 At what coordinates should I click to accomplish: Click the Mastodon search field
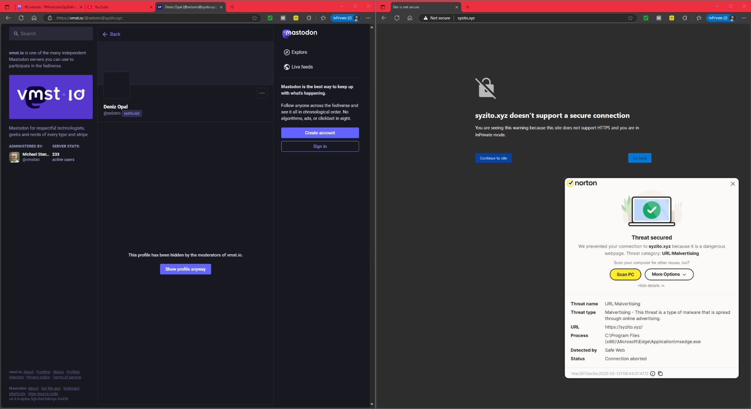tap(51, 34)
